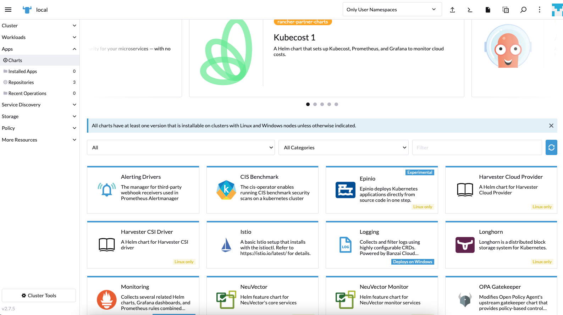This screenshot has width=563, height=315.
Task: Go to third carousel slide dot
Action: pos(322,104)
